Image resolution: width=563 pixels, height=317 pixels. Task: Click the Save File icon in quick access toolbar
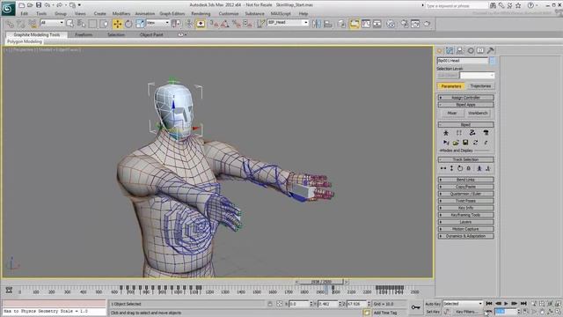[x=39, y=5]
